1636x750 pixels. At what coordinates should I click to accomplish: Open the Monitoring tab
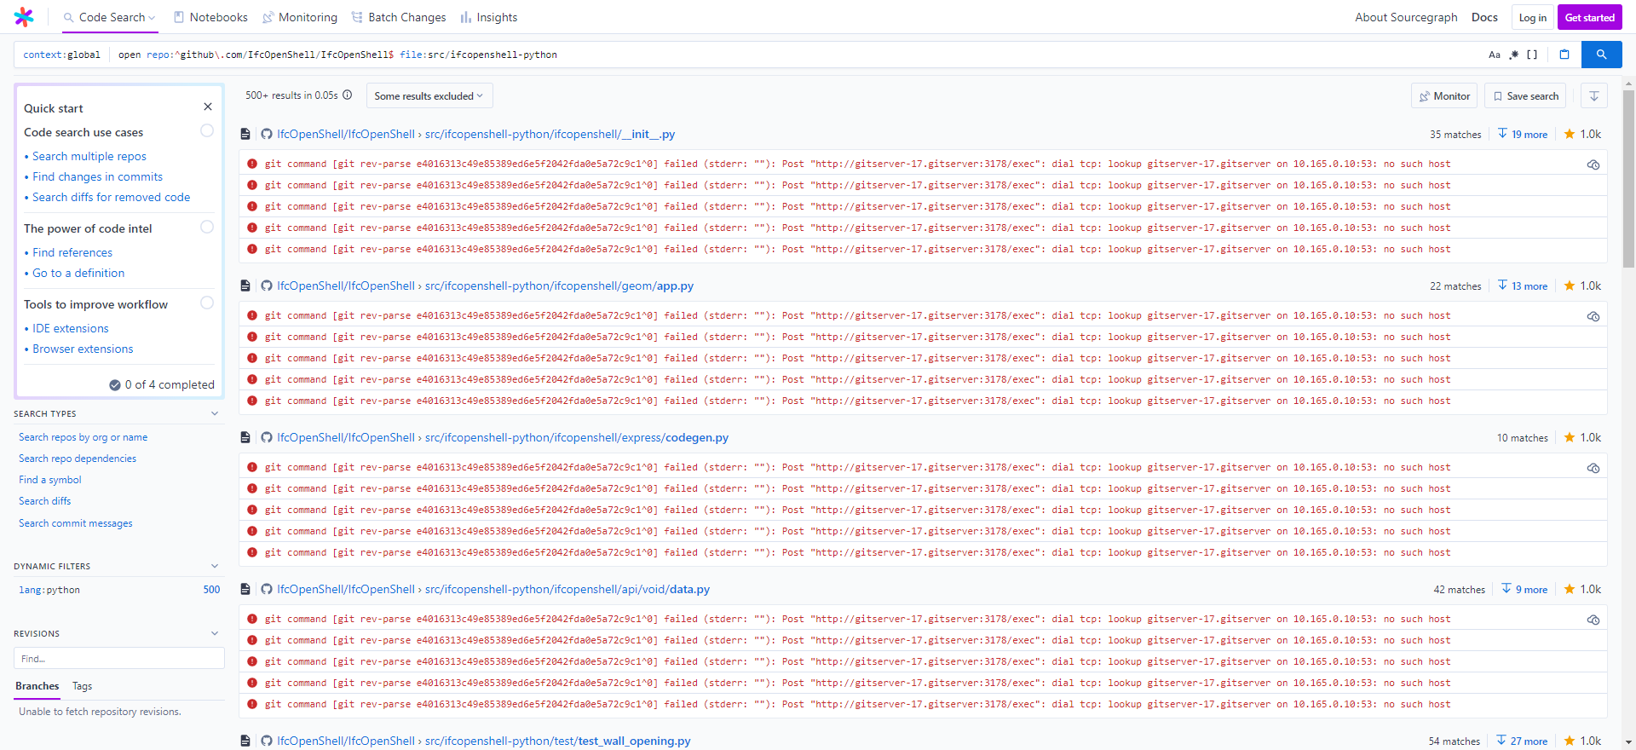(x=300, y=17)
